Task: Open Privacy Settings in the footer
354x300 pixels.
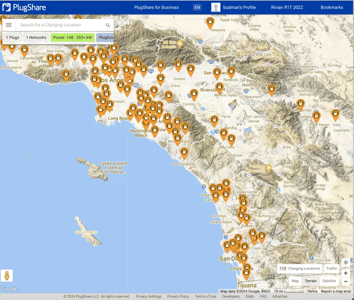Action: (148, 296)
